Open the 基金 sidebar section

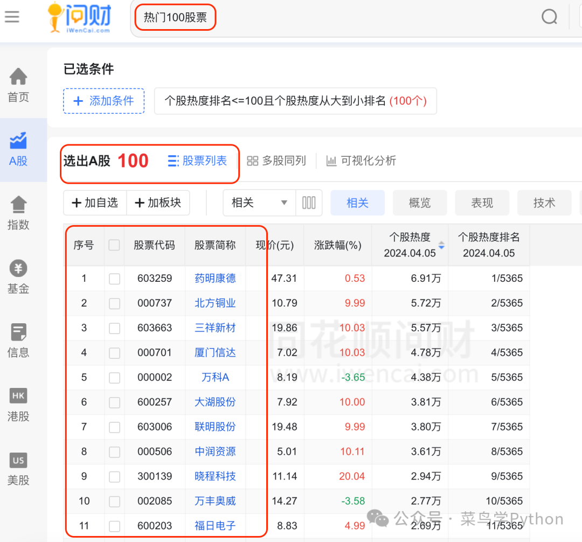point(18,277)
